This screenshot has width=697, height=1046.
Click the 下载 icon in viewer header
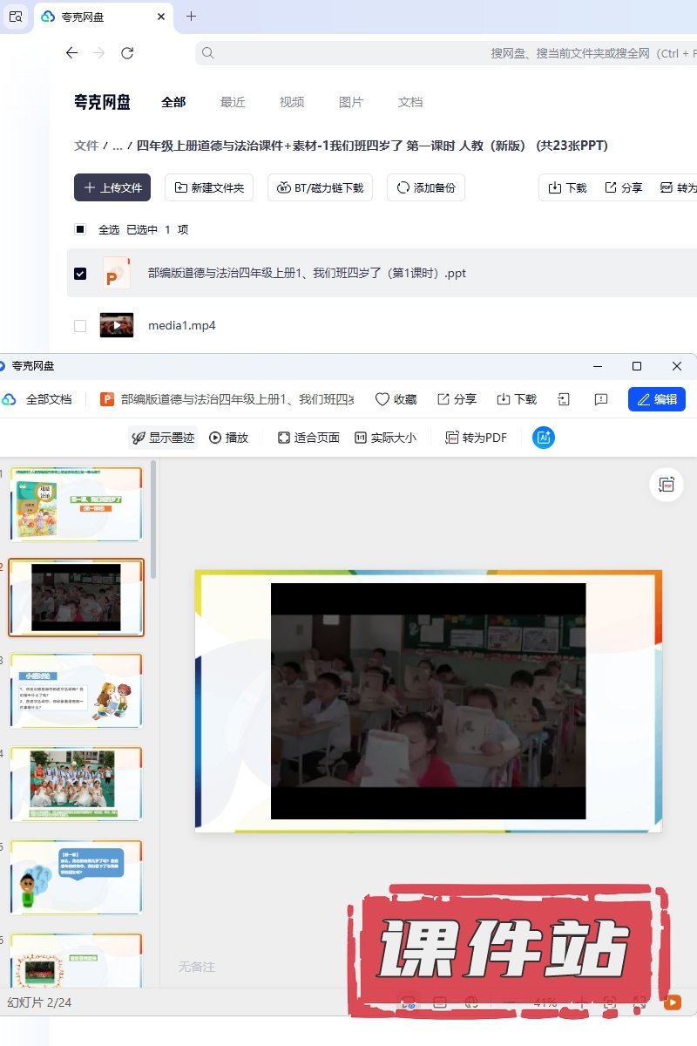(517, 399)
